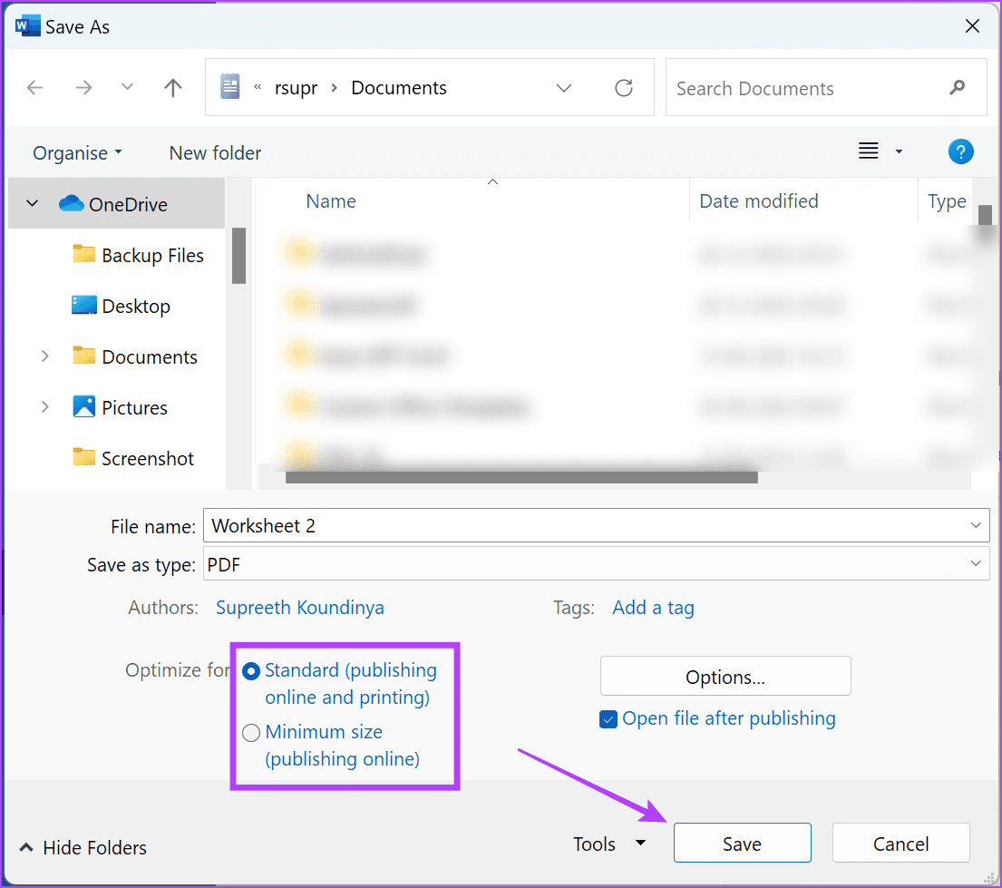Open the File name dropdown arrow
1002x888 pixels.
click(x=975, y=525)
